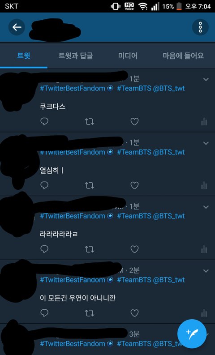Expand options chevron on 쿠크다스 tweet
Image resolution: width=215 pixels, height=355 pixels.
[206, 79]
